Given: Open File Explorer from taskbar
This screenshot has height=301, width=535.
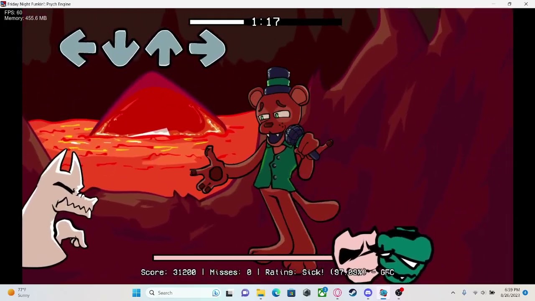Looking at the screenshot, I should pyautogui.click(x=261, y=293).
